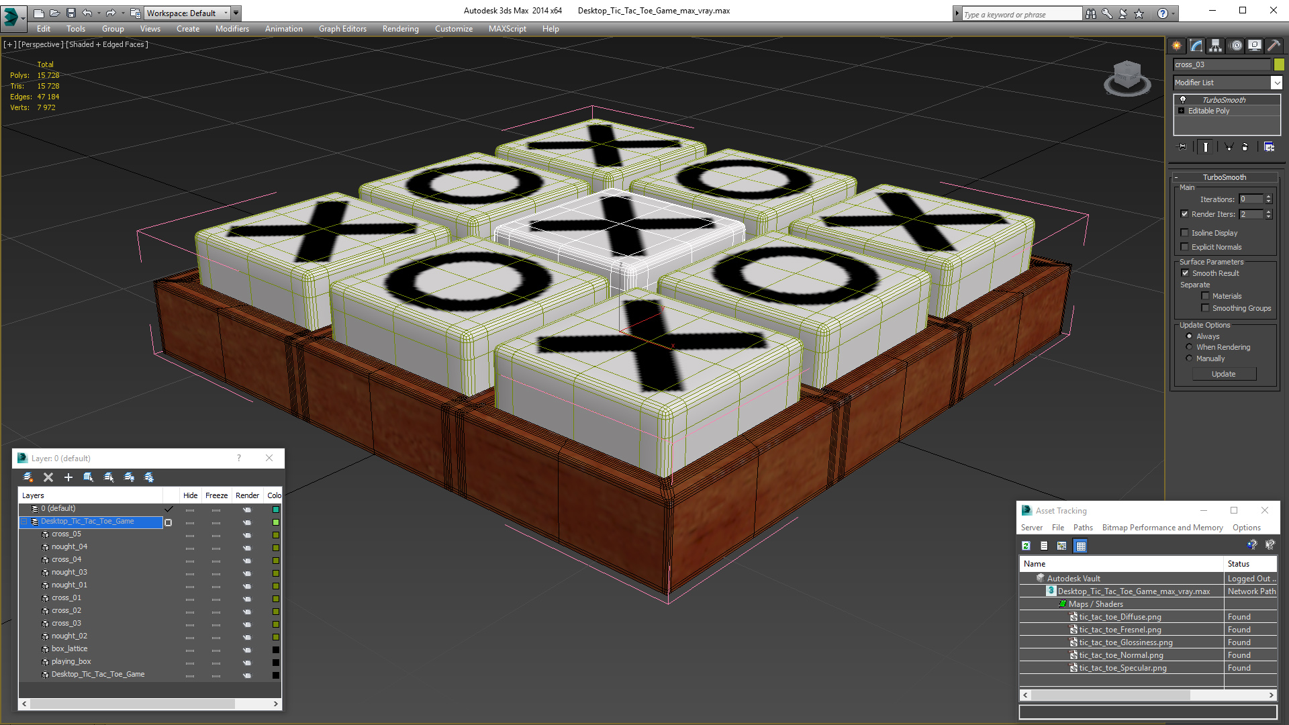
Task: Click Add Selected Objects plus icon
Action: (68, 477)
